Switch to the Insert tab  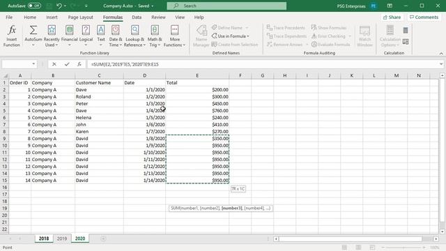point(52,17)
